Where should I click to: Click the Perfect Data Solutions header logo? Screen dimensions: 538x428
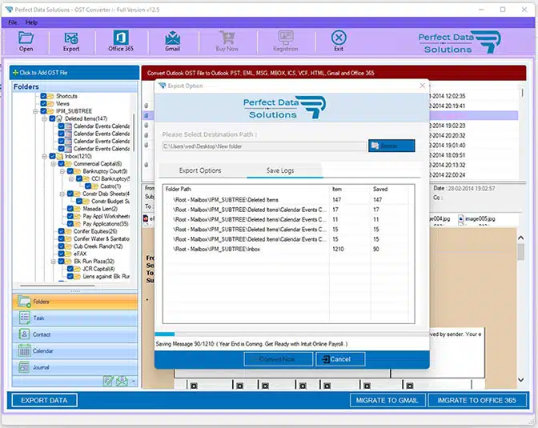[460, 43]
